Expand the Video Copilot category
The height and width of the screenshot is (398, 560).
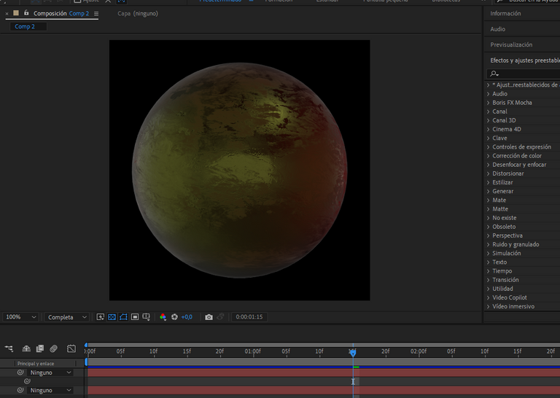tap(489, 297)
